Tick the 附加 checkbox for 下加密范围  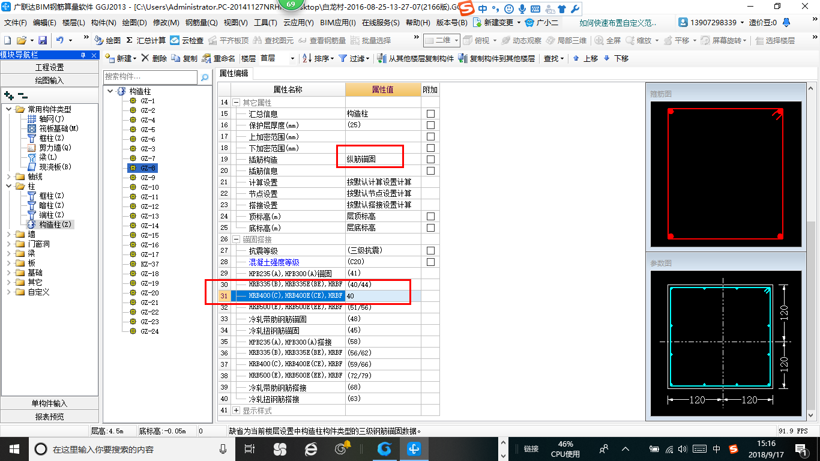430,148
